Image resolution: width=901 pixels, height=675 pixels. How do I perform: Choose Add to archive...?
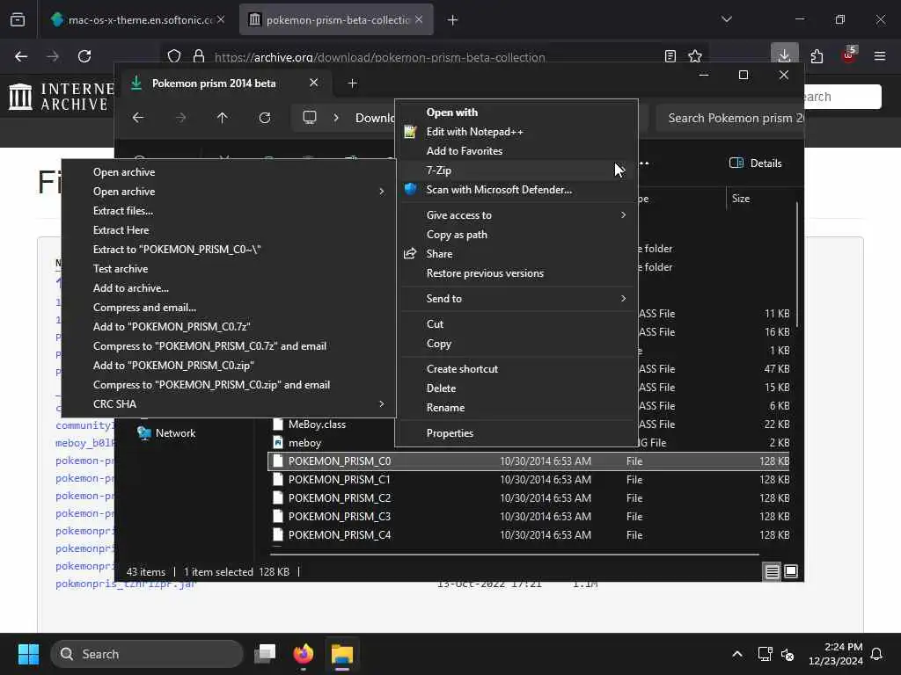click(228, 288)
